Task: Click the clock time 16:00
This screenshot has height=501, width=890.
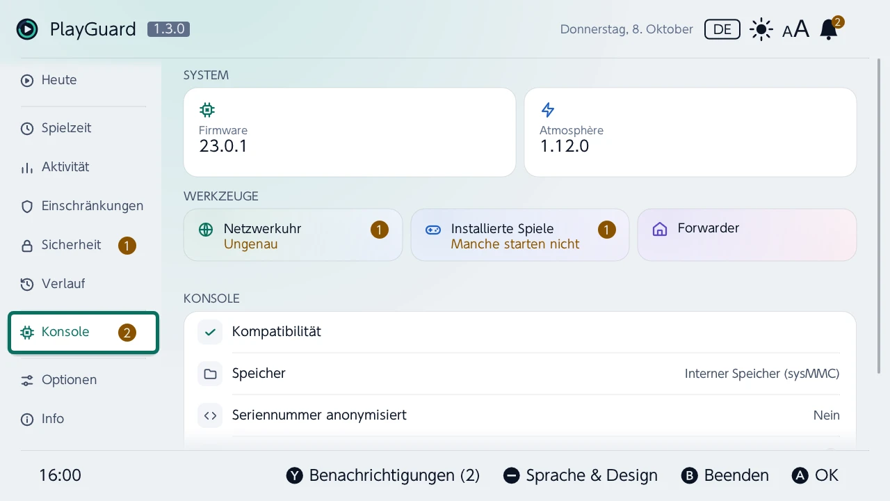Action: click(60, 475)
